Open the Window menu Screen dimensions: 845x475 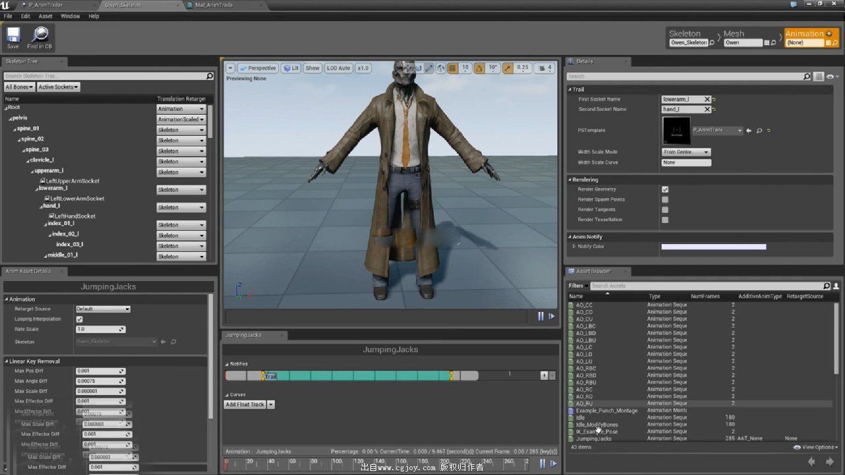(70, 16)
